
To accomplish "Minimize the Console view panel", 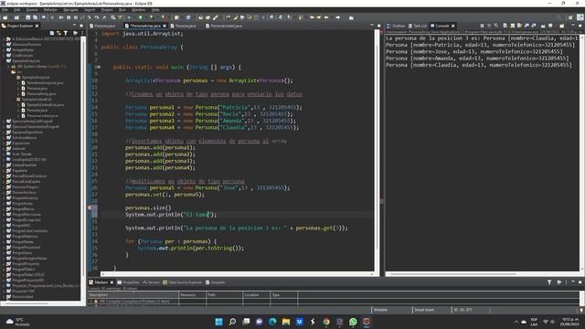I will [x=573, y=26].
